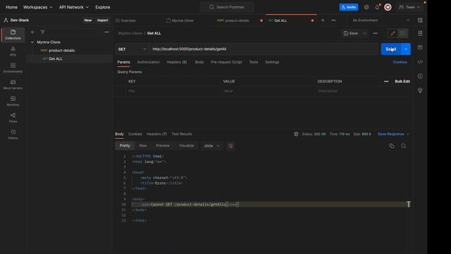
Task: Toggle response line wrap icon
Action: coord(230,146)
